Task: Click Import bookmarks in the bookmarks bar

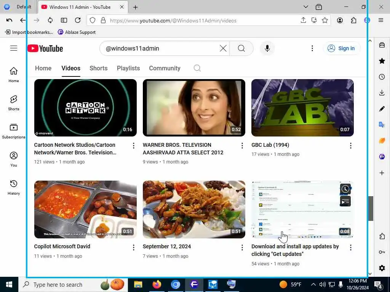Action: click(29, 32)
